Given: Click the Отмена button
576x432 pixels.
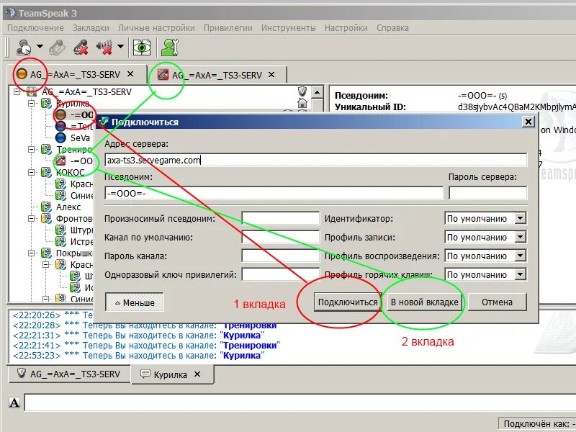Looking at the screenshot, I should (x=497, y=302).
